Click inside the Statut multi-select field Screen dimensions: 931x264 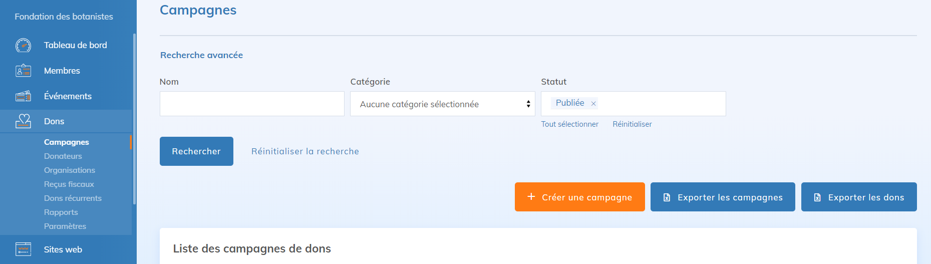pyautogui.click(x=661, y=104)
